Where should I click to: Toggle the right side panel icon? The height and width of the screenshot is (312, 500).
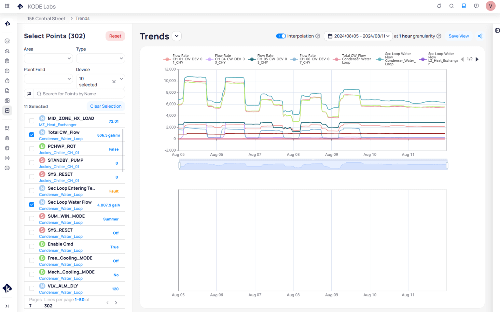point(497,30)
